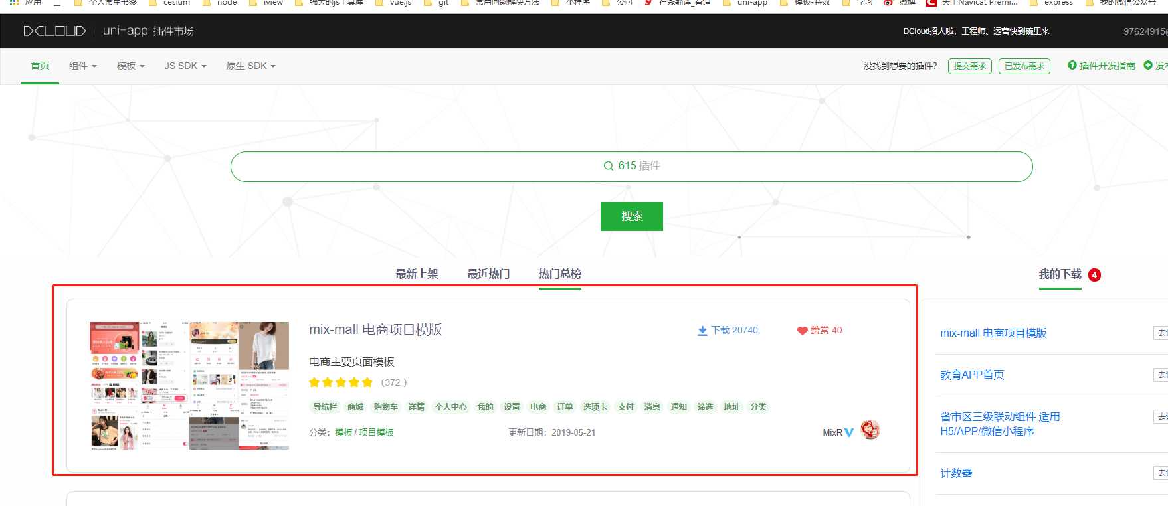Image resolution: width=1168 pixels, height=506 pixels.
Task: Open the 插件开发指南 link
Action: (x=1107, y=66)
